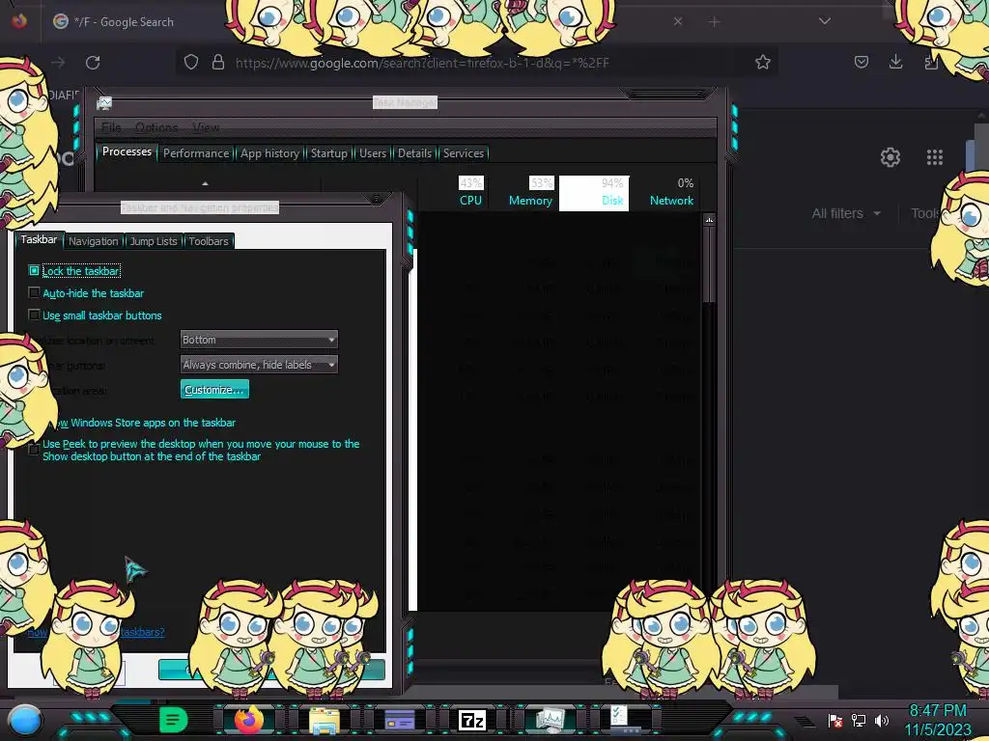This screenshot has height=741, width=989.
Task: Open the Google apps grid
Action: 935,157
